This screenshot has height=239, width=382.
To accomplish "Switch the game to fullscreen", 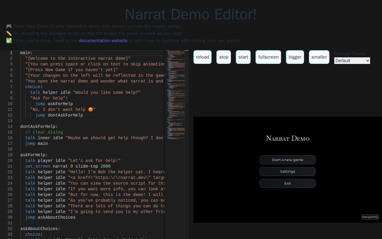I will click(268, 57).
